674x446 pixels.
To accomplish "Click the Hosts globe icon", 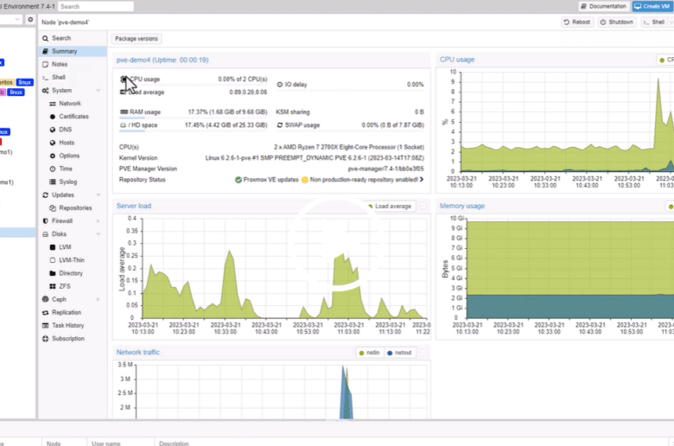I will pos(53,143).
